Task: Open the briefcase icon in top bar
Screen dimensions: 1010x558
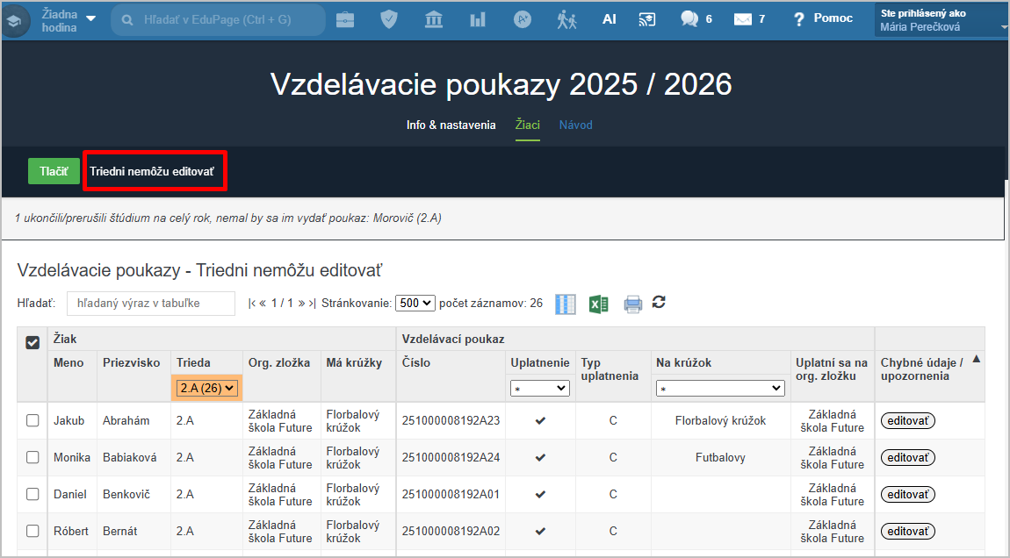Action: pyautogui.click(x=345, y=18)
